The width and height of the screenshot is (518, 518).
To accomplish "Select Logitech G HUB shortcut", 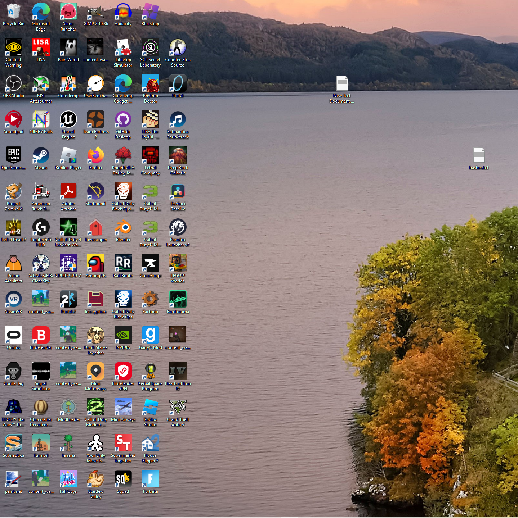I will 41,227.
